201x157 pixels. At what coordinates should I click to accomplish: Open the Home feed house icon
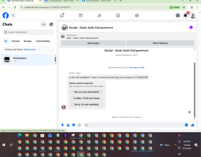tap(62, 16)
